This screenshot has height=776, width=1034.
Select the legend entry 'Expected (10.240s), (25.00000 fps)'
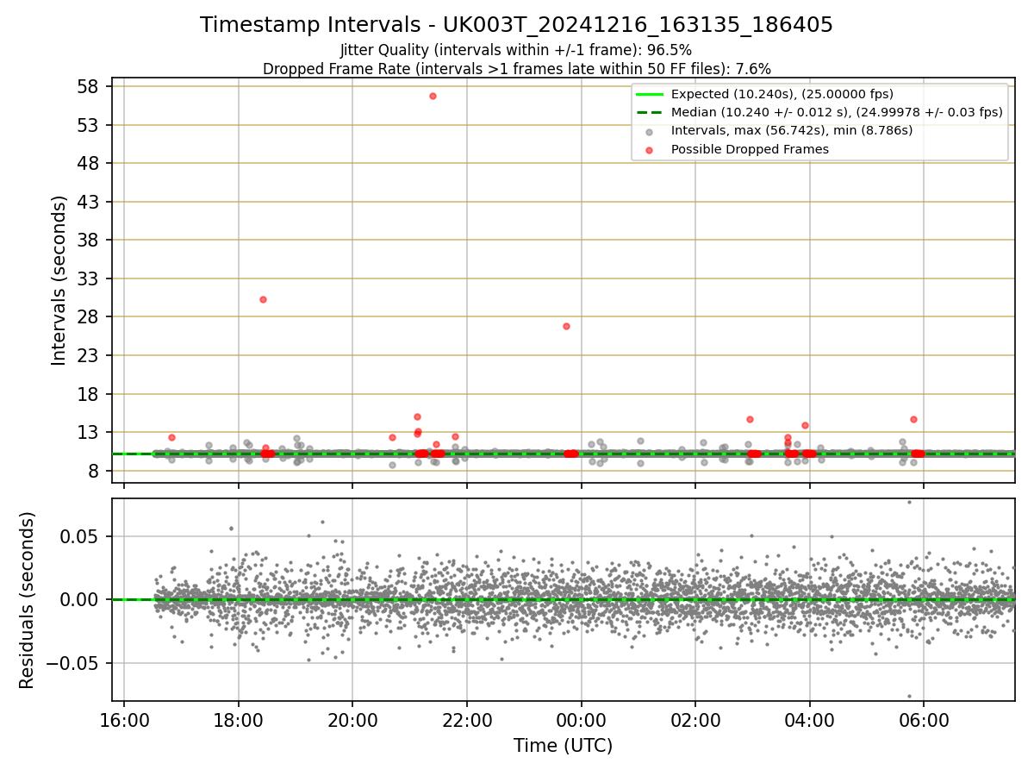782,94
